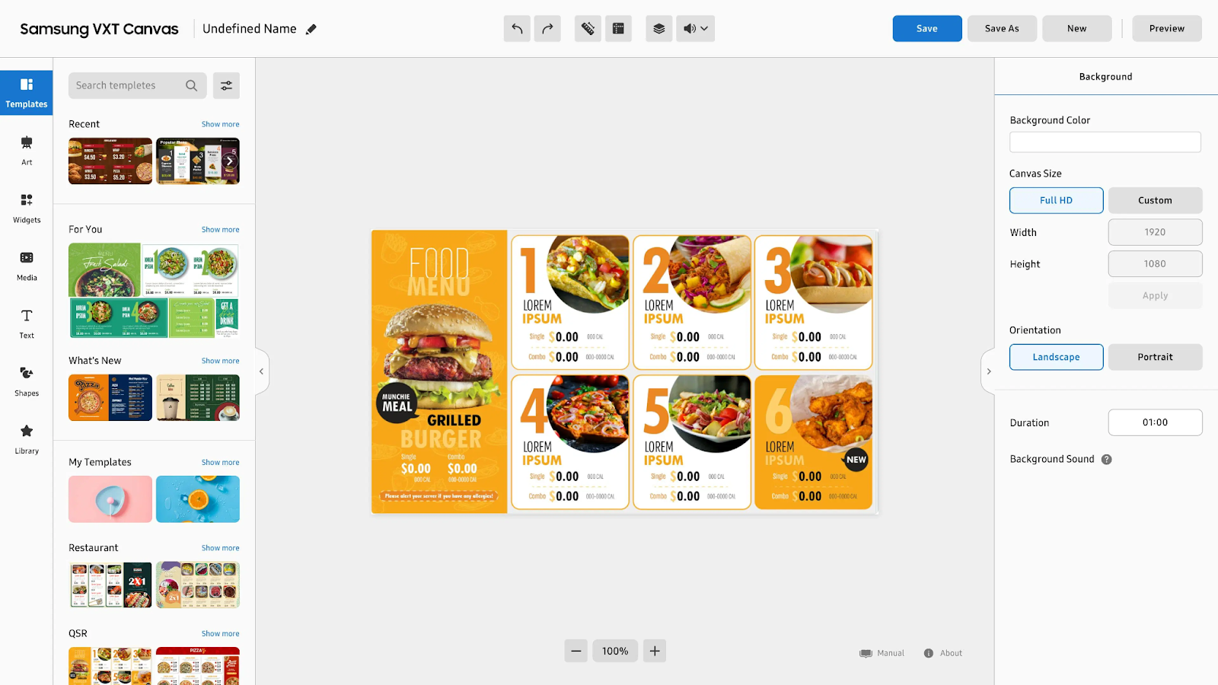
Task: Show more Restaurant templates
Action: [220, 548]
